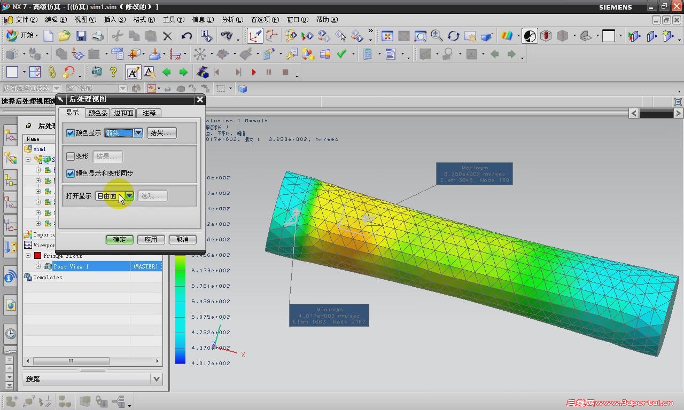The height and width of the screenshot is (410, 684).
Task: Click the chain link icon in third toolbar
Action: click(52, 72)
